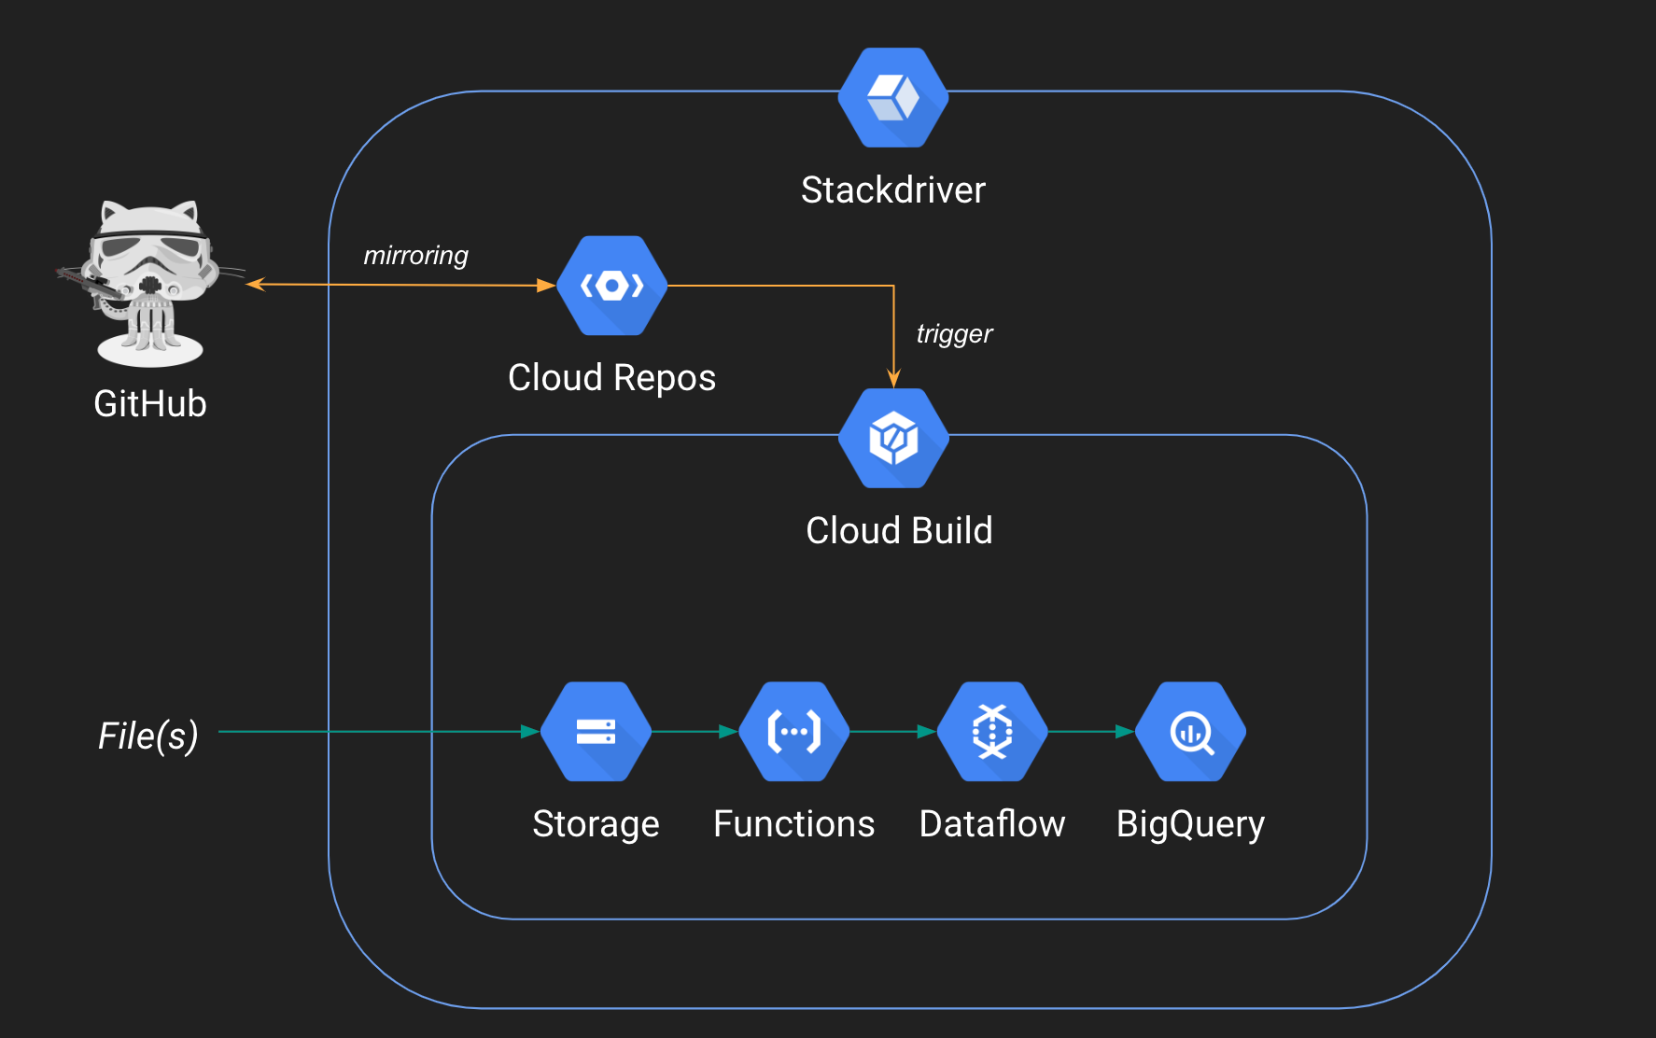This screenshot has width=1656, height=1038.
Task: Select the Storage icon
Action: 596,731
